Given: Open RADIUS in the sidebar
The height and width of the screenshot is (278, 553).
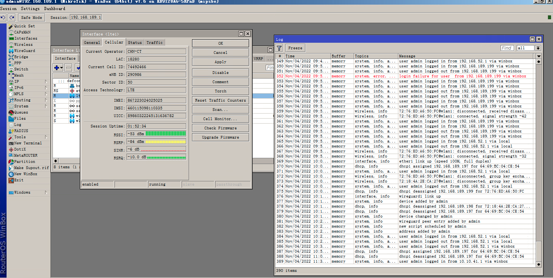Looking at the screenshot, I should [x=21, y=131].
